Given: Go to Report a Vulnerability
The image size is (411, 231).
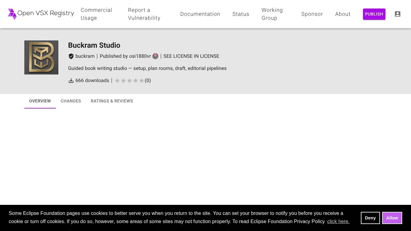Looking at the screenshot, I should [x=144, y=14].
